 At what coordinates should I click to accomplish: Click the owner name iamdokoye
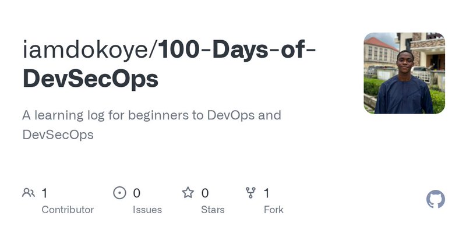tap(85, 49)
